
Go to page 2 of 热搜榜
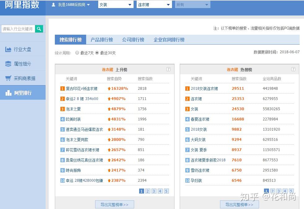(x=272, y=191)
